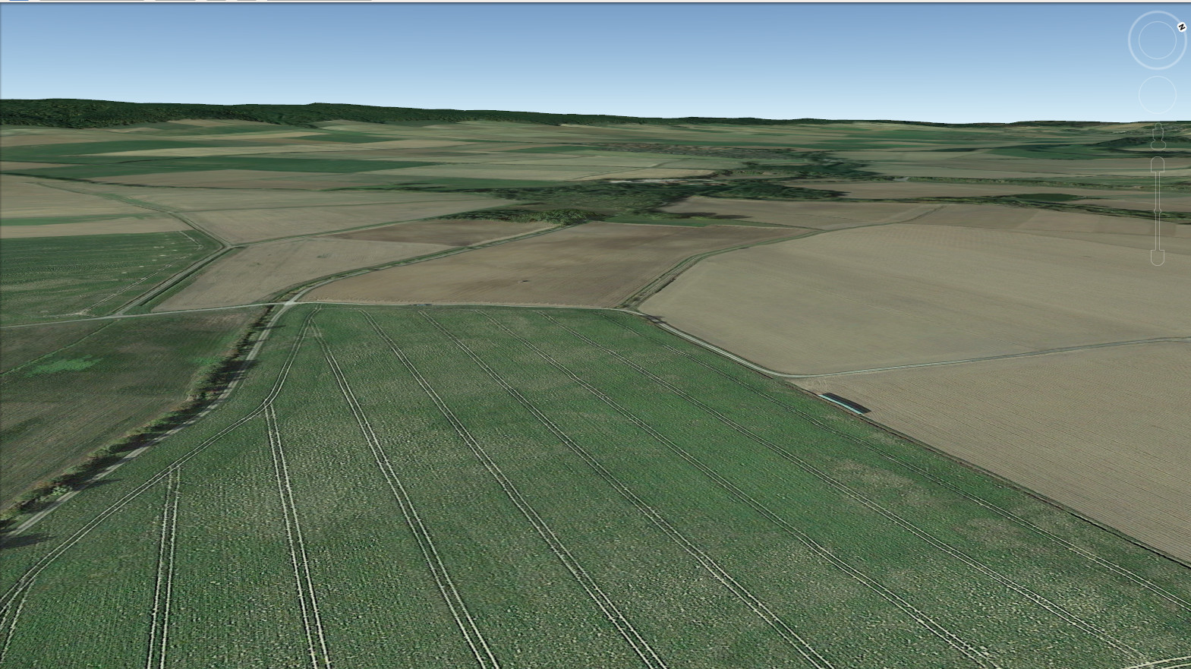Click the N north marker on compass

point(1181,27)
